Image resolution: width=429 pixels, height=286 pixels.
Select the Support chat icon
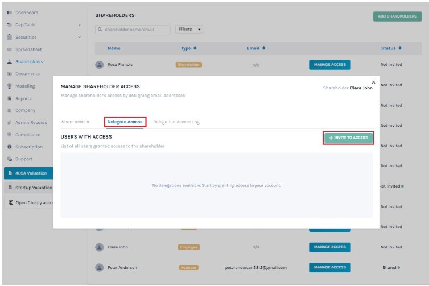[x=10, y=159]
